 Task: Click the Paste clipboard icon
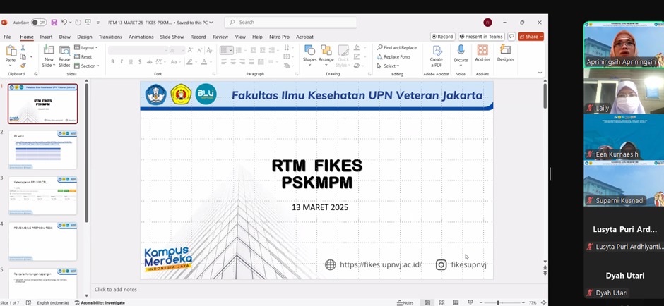tap(11, 54)
